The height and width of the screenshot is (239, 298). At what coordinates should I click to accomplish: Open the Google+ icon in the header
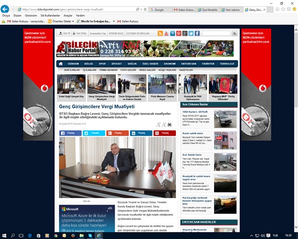(x=185, y=33)
